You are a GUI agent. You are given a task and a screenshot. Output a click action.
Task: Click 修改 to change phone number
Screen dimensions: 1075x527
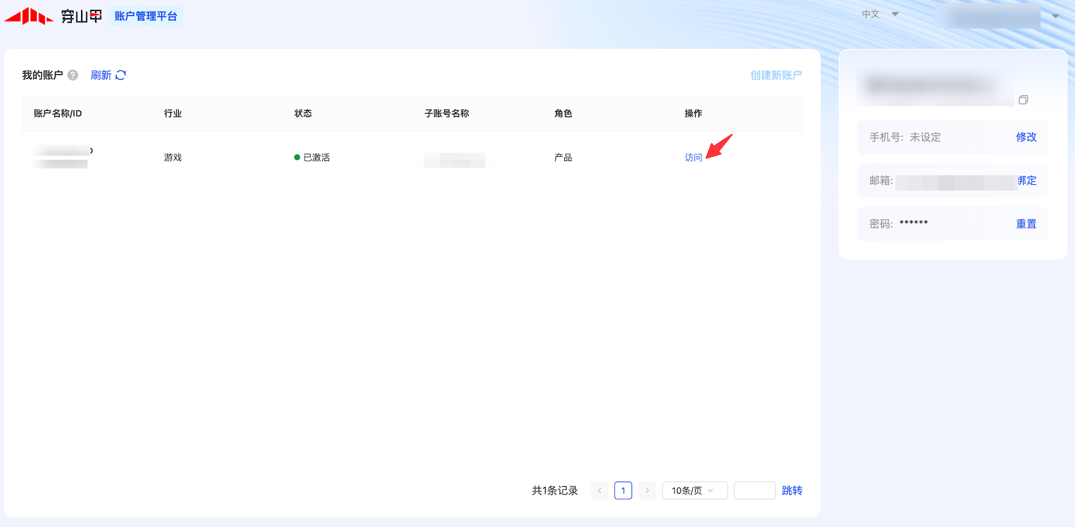tap(1026, 137)
